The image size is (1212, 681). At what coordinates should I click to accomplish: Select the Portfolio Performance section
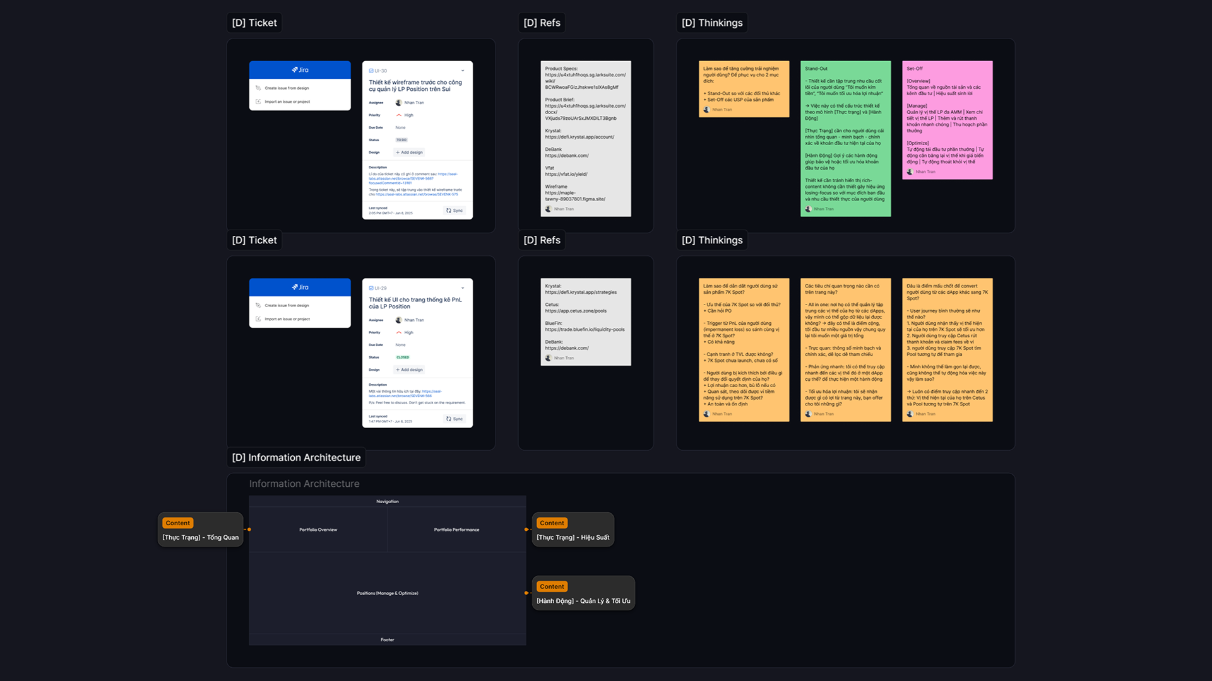click(456, 530)
